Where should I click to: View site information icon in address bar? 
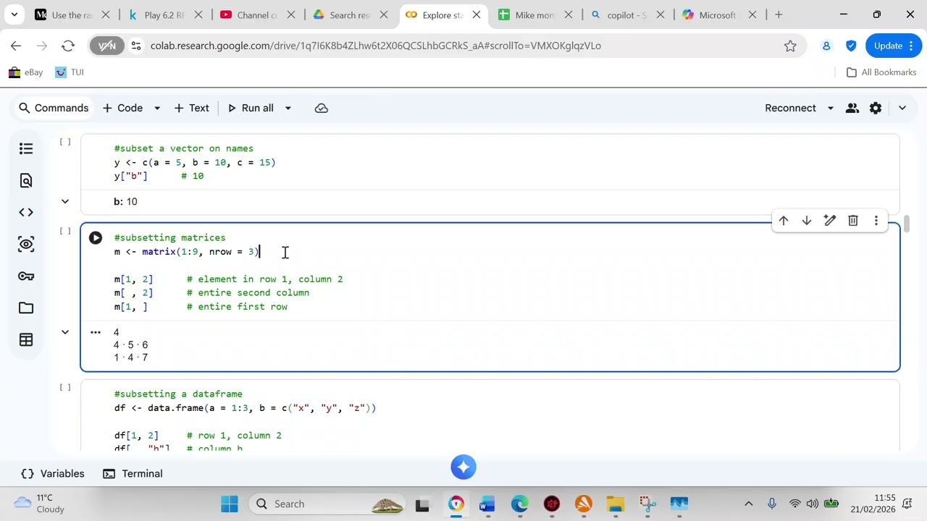click(x=135, y=46)
